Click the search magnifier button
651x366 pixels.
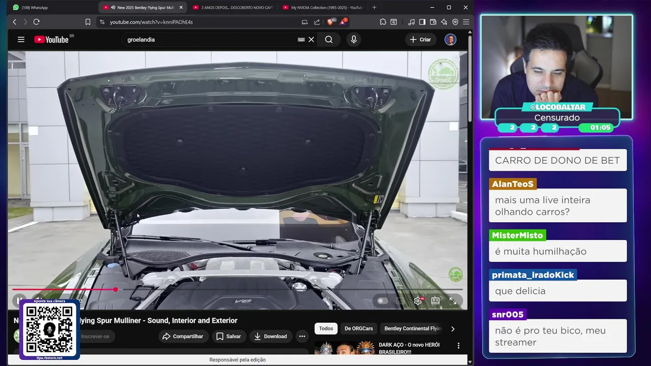[x=329, y=40]
